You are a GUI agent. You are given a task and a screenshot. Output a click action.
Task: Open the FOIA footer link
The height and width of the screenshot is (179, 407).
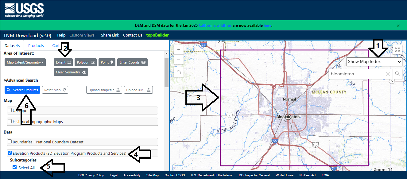click(325, 175)
